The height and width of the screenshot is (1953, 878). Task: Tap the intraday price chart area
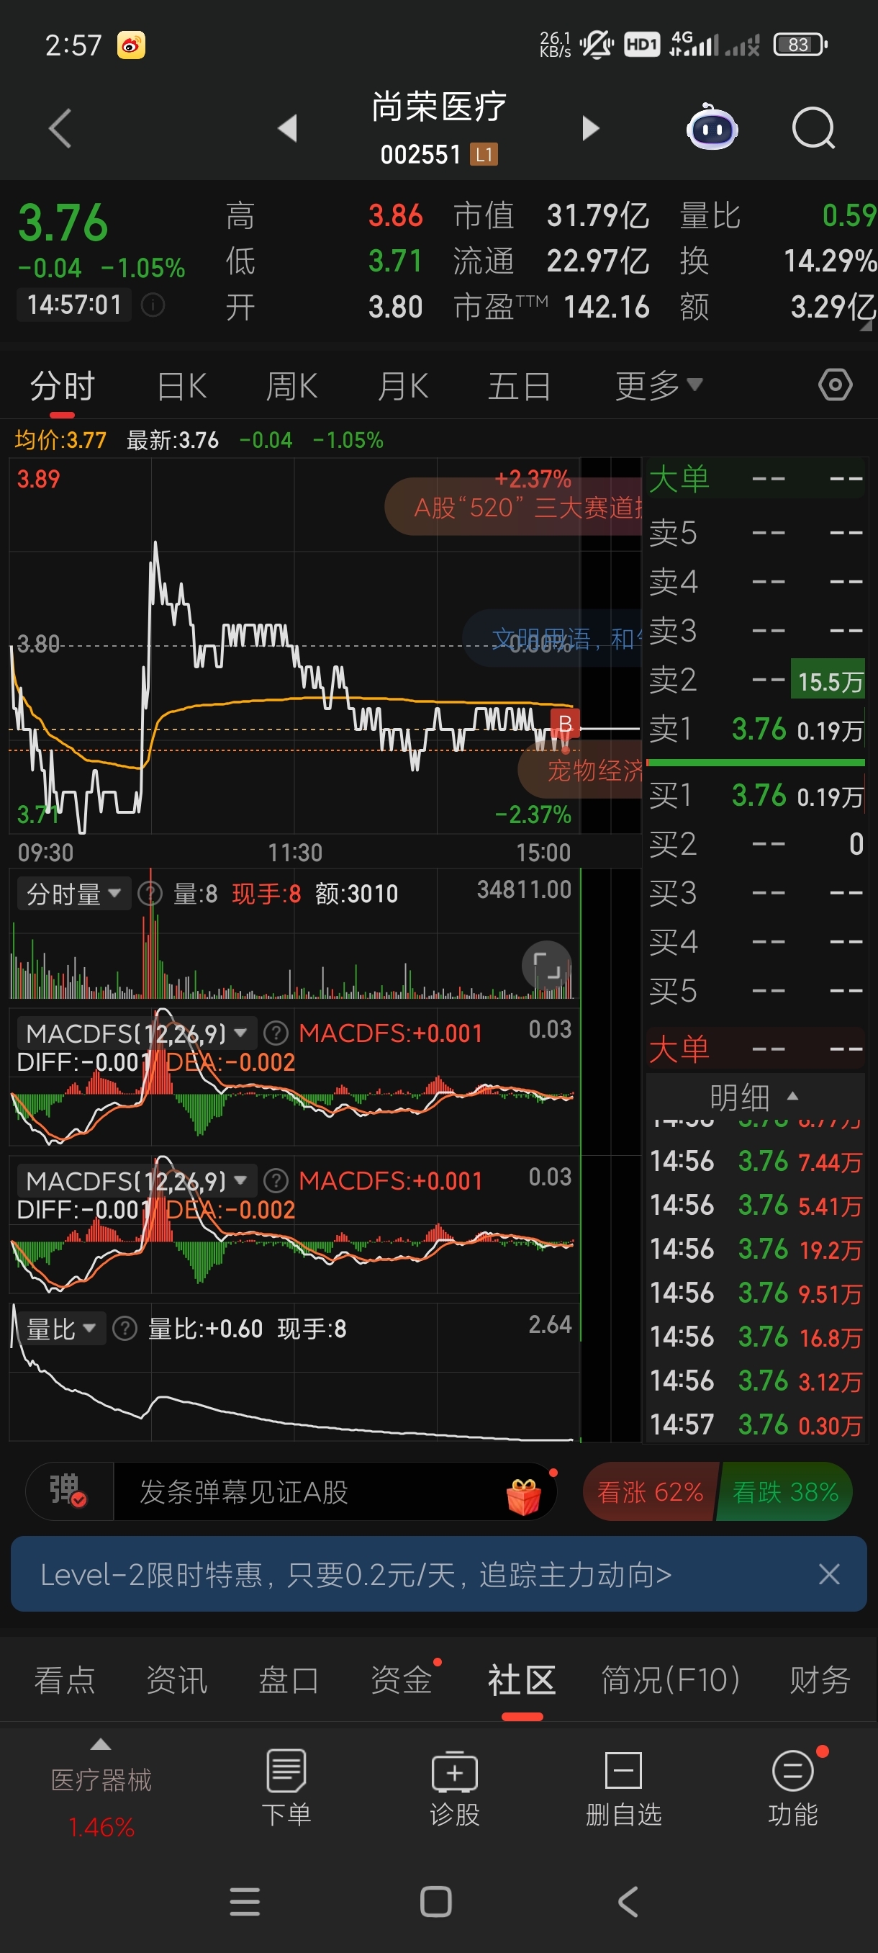click(294, 646)
